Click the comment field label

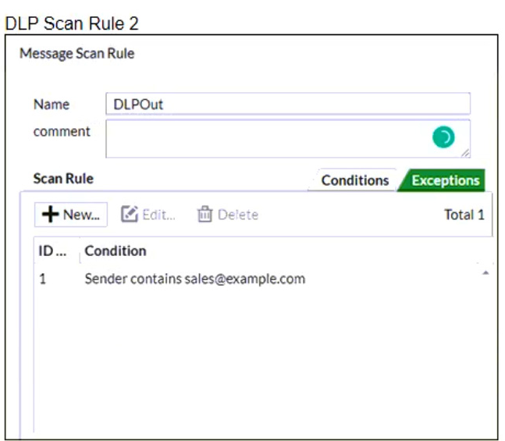(62, 131)
